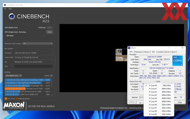Click the Package field Socket 1700 LGA
190x119 pixels.
[155, 62]
